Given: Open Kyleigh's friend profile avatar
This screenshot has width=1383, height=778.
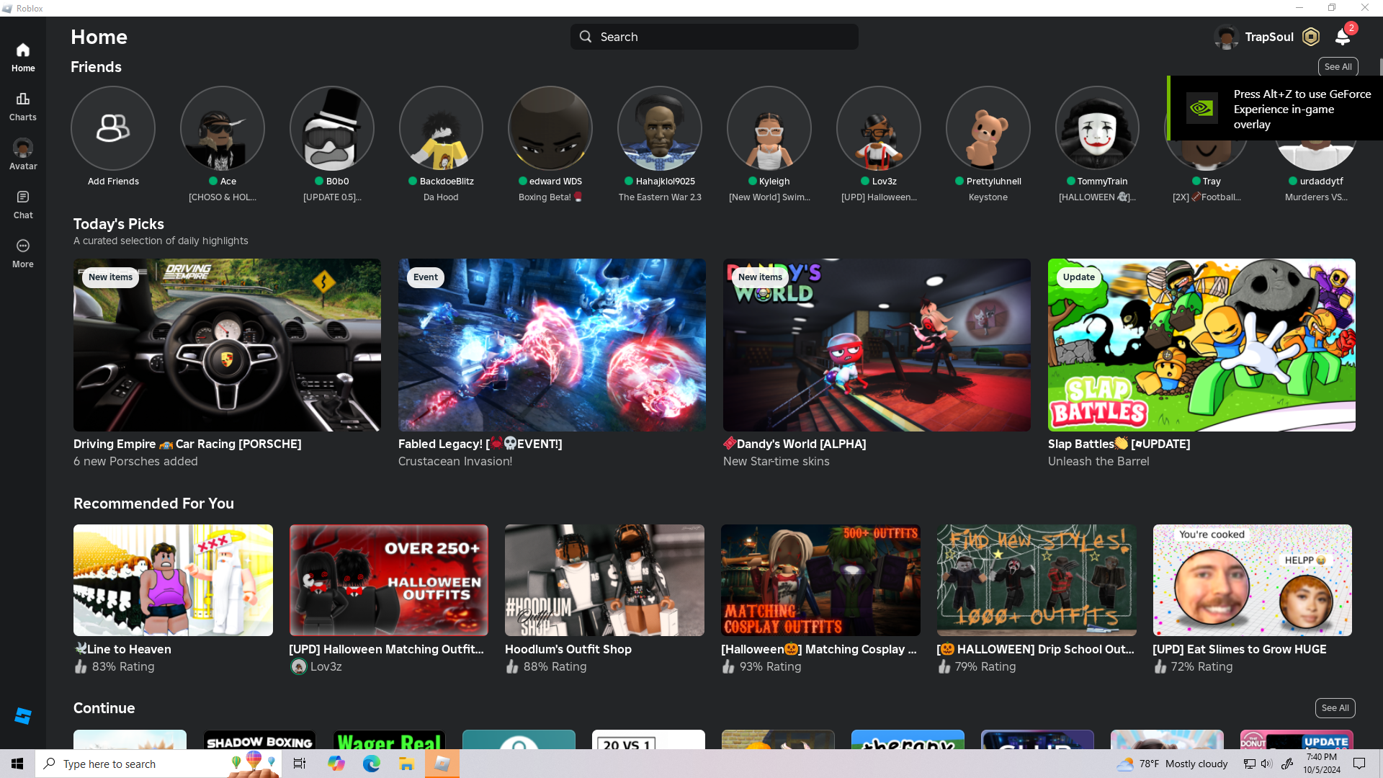Looking at the screenshot, I should 769,128.
